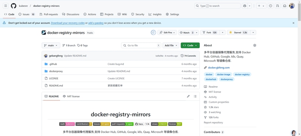Open the repository Settings tab
Screen dimensions: 301x136
pos(172,14)
